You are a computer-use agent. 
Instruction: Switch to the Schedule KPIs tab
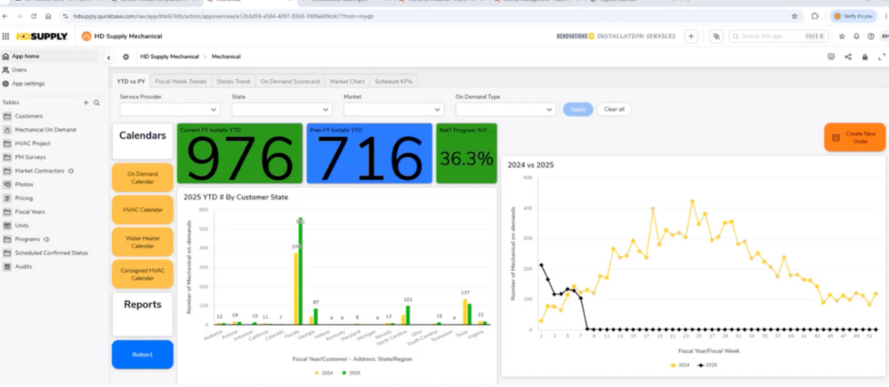pos(393,81)
